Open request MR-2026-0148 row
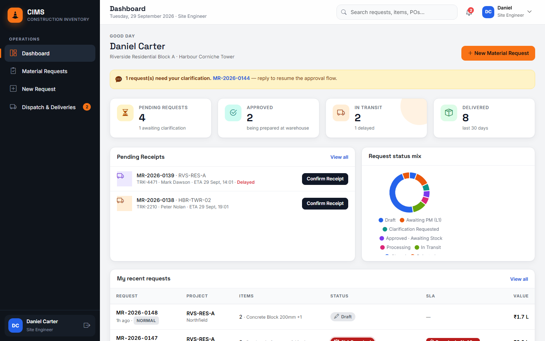 [x=322, y=317]
